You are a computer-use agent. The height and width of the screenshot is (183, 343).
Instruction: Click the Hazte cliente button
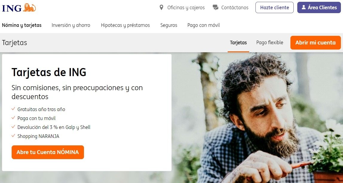(275, 7)
